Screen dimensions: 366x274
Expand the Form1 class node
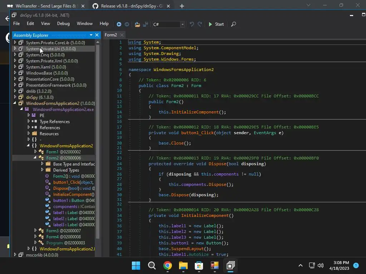[35, 152]
